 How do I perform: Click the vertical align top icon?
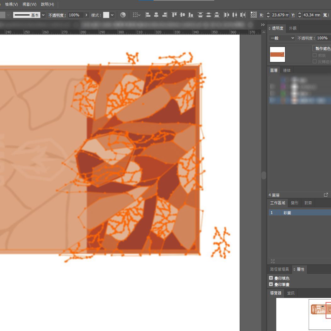[x=174, y=15]
